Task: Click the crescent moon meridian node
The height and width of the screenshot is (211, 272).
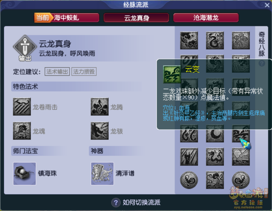Action: point(215,134)
